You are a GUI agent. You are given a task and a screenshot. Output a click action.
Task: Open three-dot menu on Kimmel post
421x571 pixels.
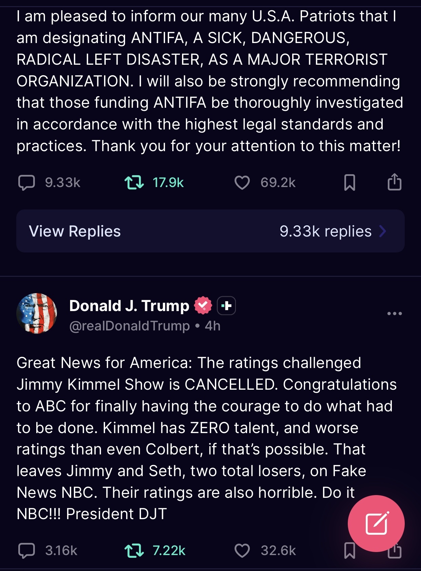click(x=395, y=313)
